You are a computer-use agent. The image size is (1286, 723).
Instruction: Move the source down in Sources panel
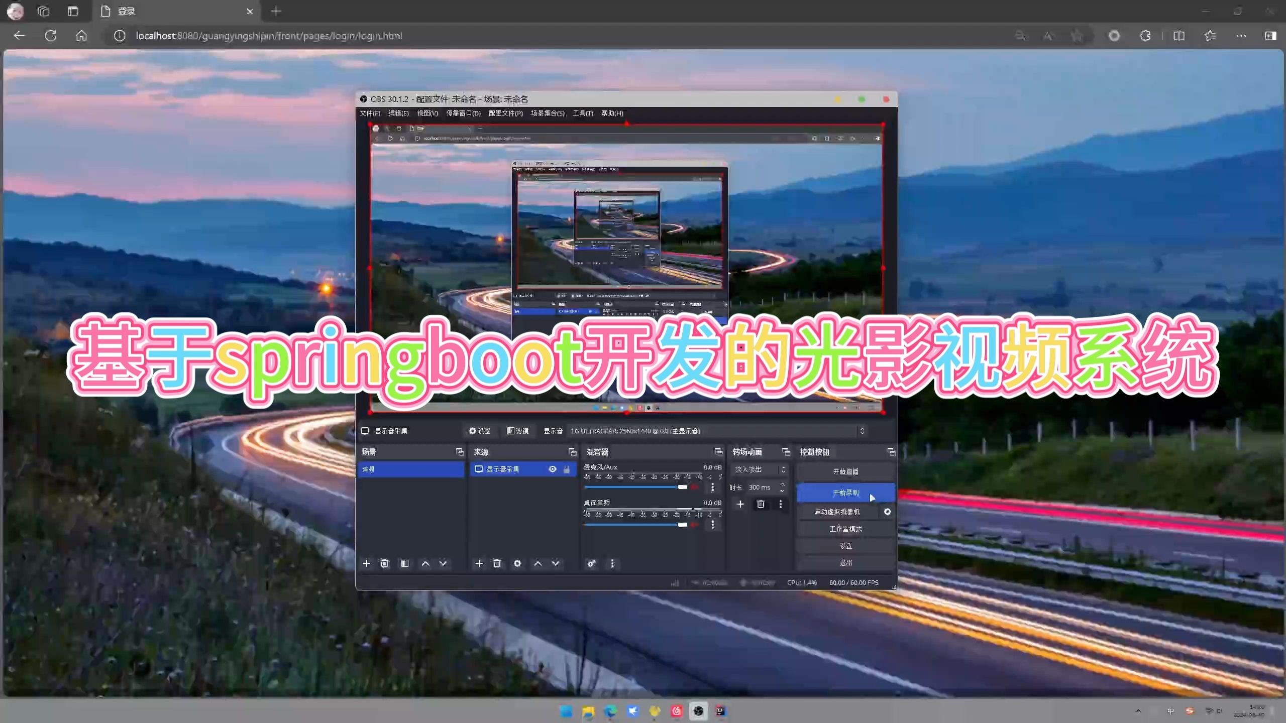tap(556, 563)
